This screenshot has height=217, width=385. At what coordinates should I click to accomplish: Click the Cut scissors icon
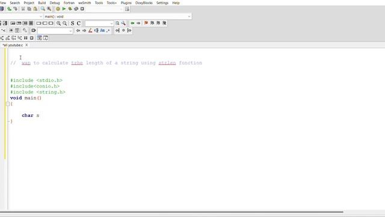pyautogui.click(x=23, y=9)
